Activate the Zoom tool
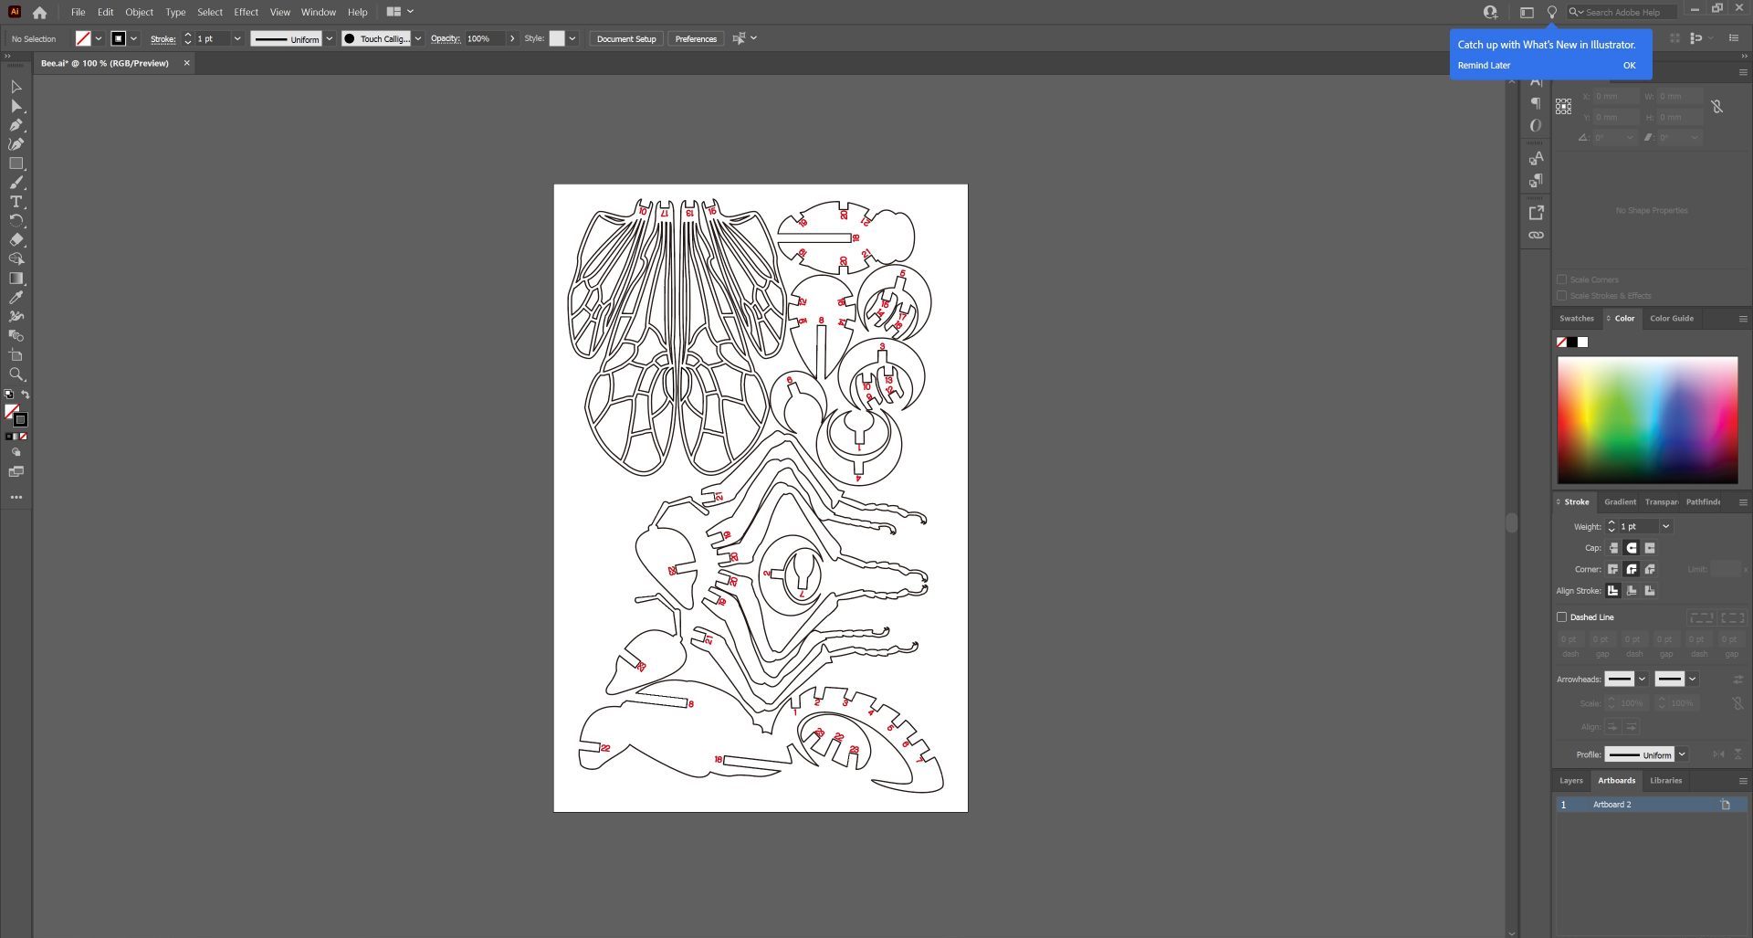1753x938 pixels. tap(16, 374)
